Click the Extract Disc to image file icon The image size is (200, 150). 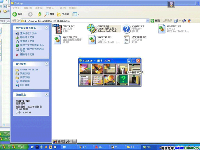[x=110, y=69]
